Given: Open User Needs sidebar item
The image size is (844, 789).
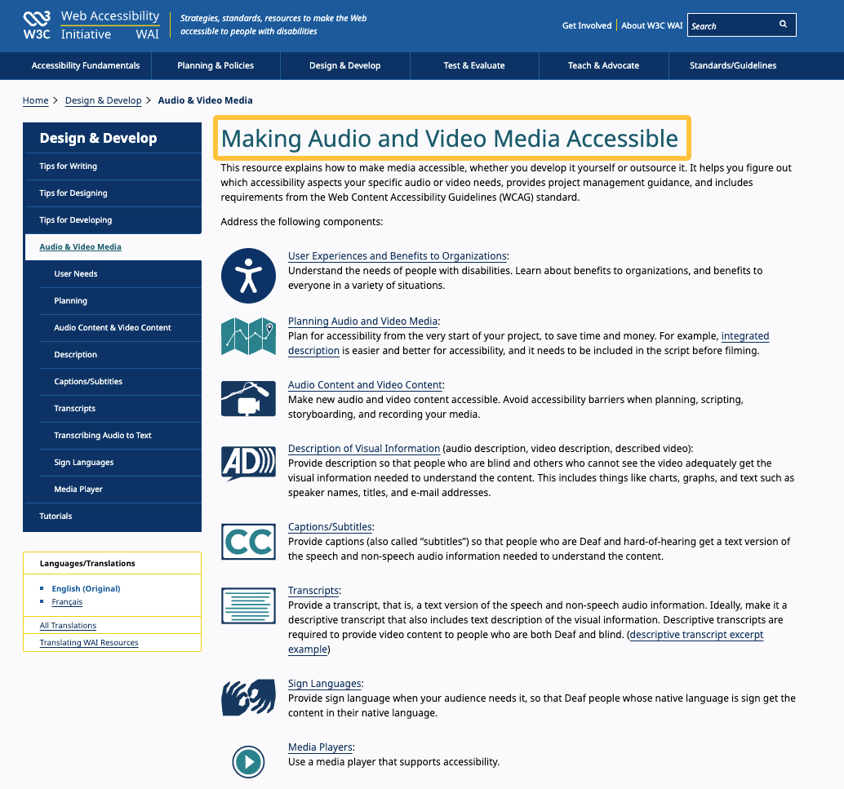Looking at the screenshot, I should (x=121, y=274).
